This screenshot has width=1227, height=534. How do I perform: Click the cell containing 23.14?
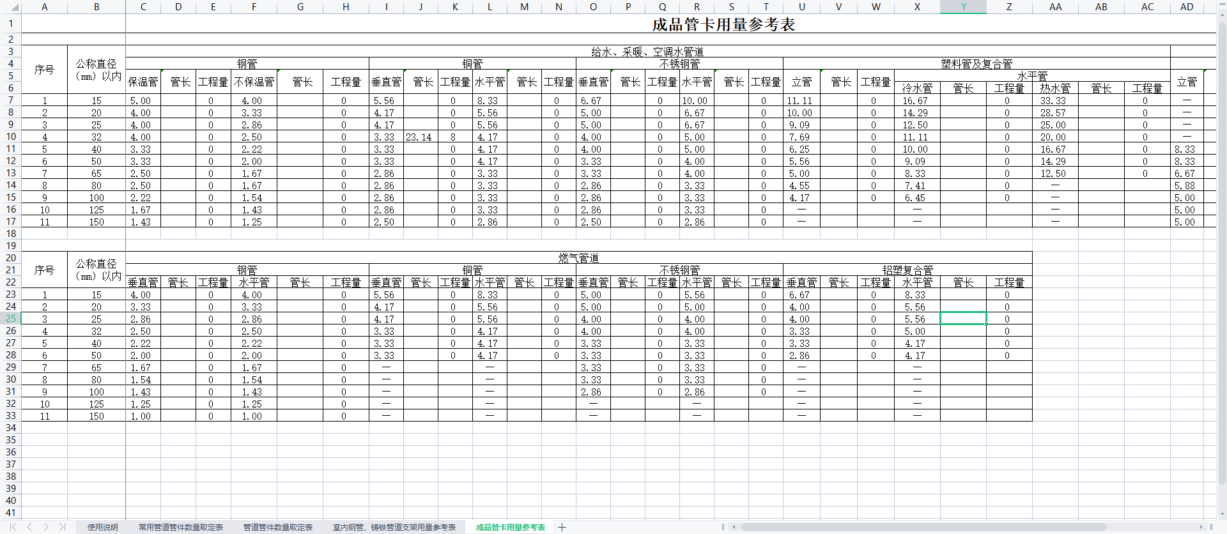click(x=421, y=137)
